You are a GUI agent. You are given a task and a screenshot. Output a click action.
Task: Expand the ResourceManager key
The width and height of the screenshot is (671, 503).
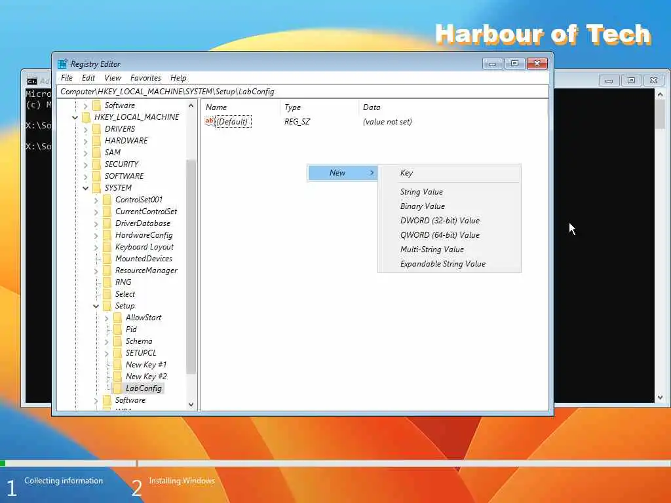point(96,270)
